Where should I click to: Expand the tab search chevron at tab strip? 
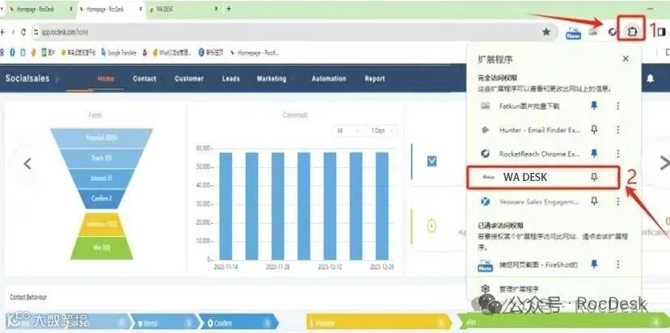[2, 9]
